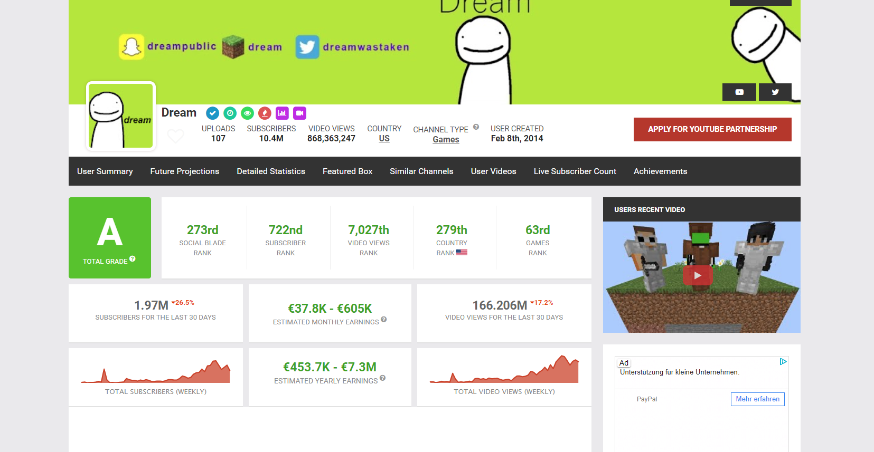Open help icon for Estimated Yearly Earnings
Screen dimensions: 874x452
point(382,378)
